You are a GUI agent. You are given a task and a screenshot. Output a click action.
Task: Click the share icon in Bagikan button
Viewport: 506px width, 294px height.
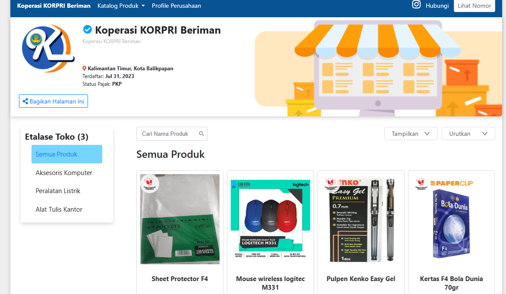pos(25,101)
